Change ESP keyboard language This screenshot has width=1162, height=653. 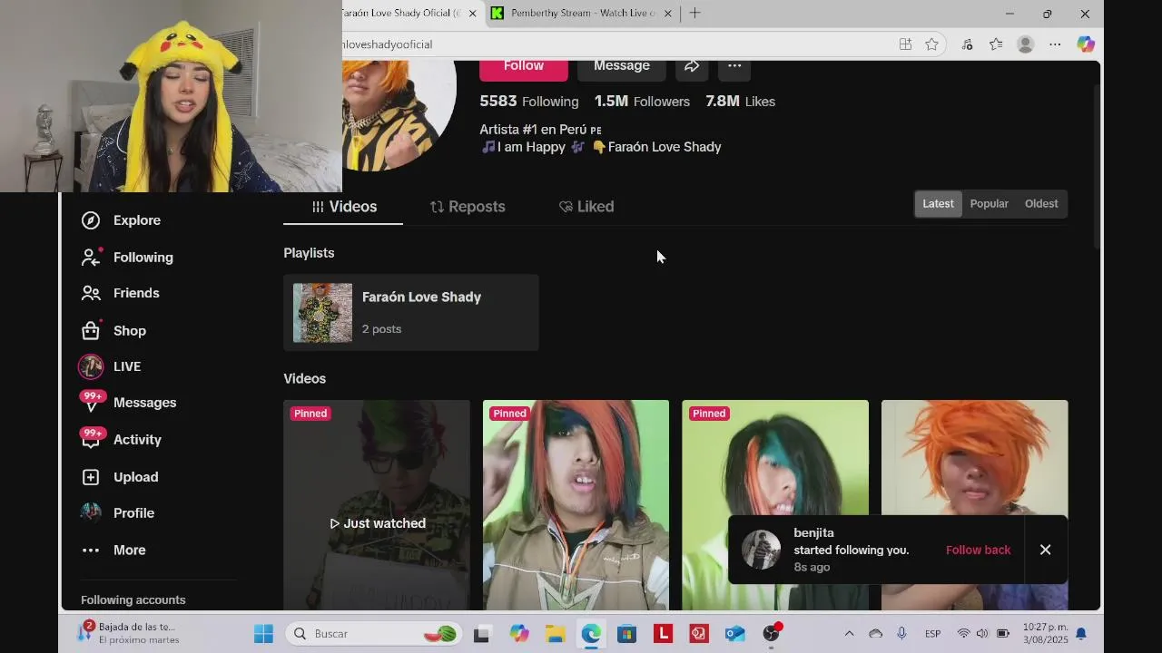[x=932, y=634]
